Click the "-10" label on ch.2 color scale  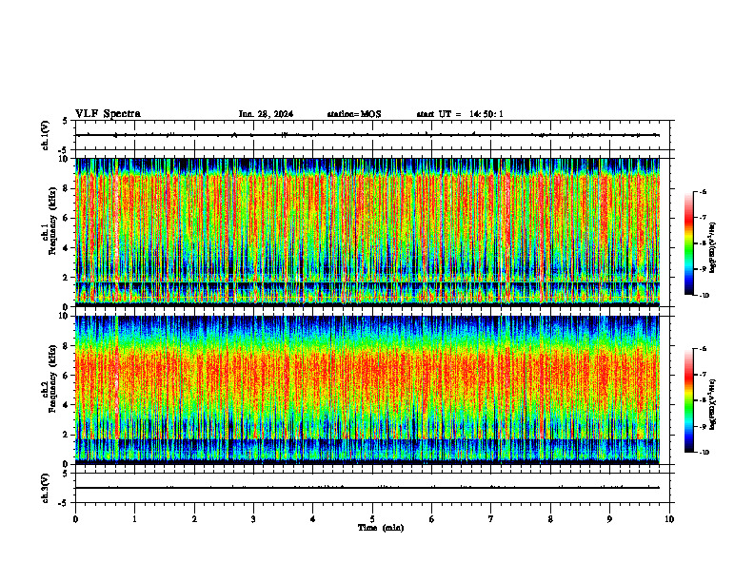click(x=704, y=453)
